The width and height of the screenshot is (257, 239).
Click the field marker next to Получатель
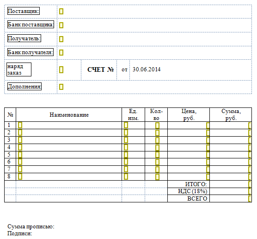click(x=61, y=39)
